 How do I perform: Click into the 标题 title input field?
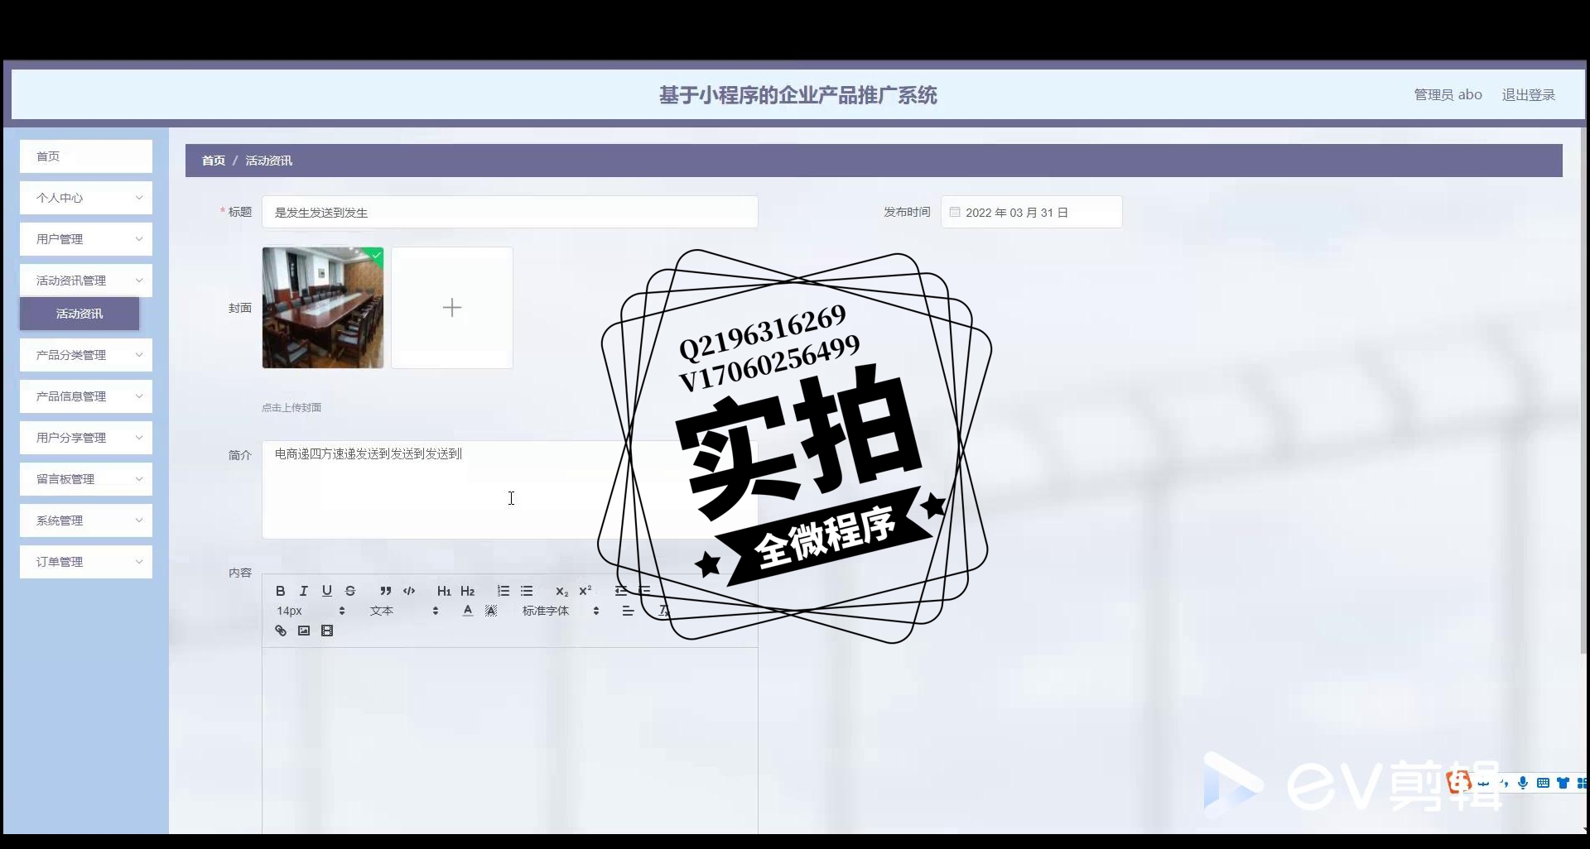pos(510,213)
